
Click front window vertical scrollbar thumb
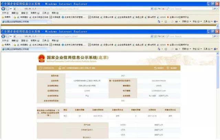coord(218,72)
